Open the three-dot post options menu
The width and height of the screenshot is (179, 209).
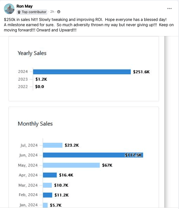(x=169, y=9)
